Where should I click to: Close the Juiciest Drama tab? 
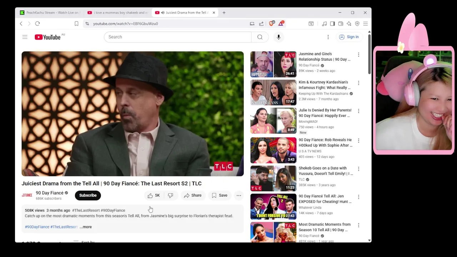click(x=214, y=12)
